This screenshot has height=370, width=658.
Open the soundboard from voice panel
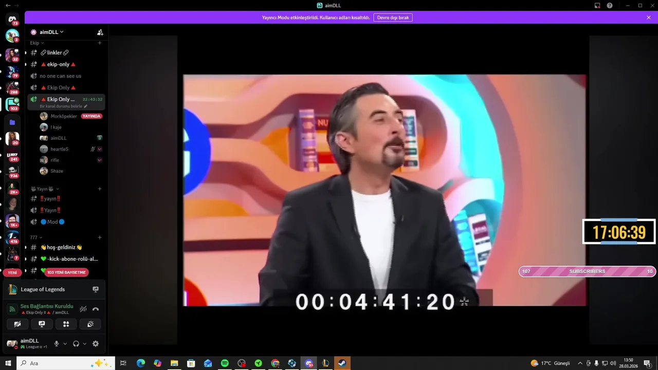tap(90, 324)
